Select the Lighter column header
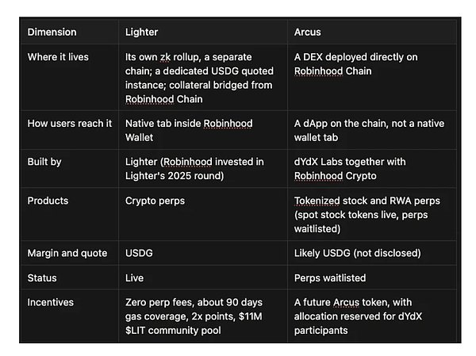The image size is (476, 356). coord(141,33)
